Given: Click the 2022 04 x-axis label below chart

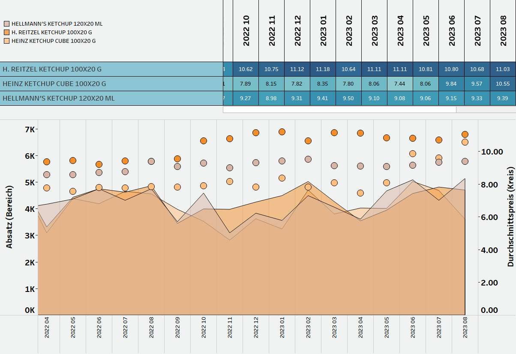Looking at the screenshot, I should coord(47,327).
